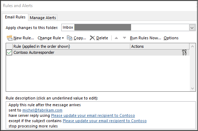Click the rule list scrollbar down arrow

click(x=192, y=89)
